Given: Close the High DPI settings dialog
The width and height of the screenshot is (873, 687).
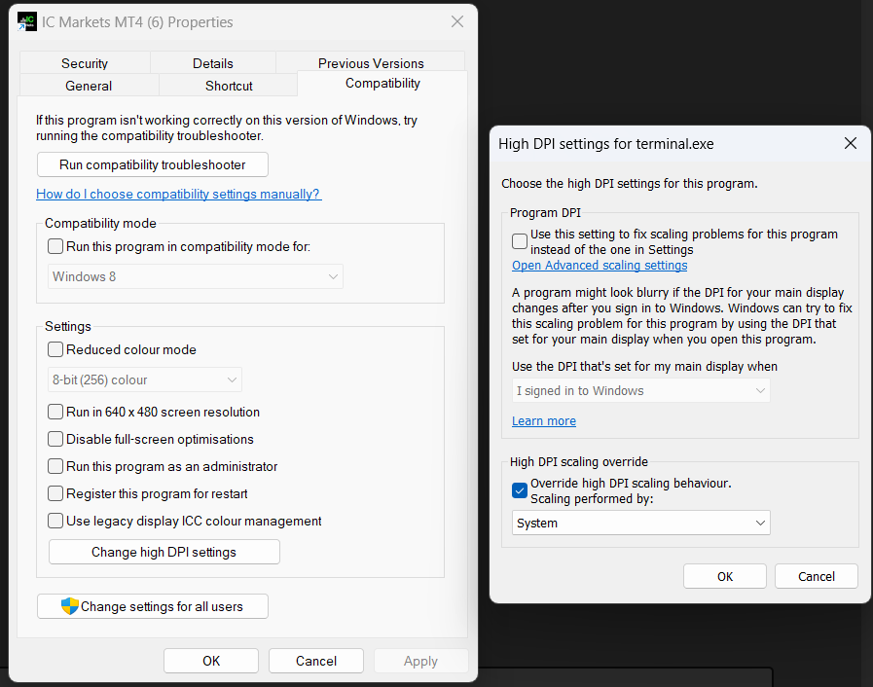Looking at the screenshot, I should tap(851, 144).
